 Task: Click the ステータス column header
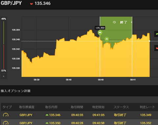[x=121, y=107]
